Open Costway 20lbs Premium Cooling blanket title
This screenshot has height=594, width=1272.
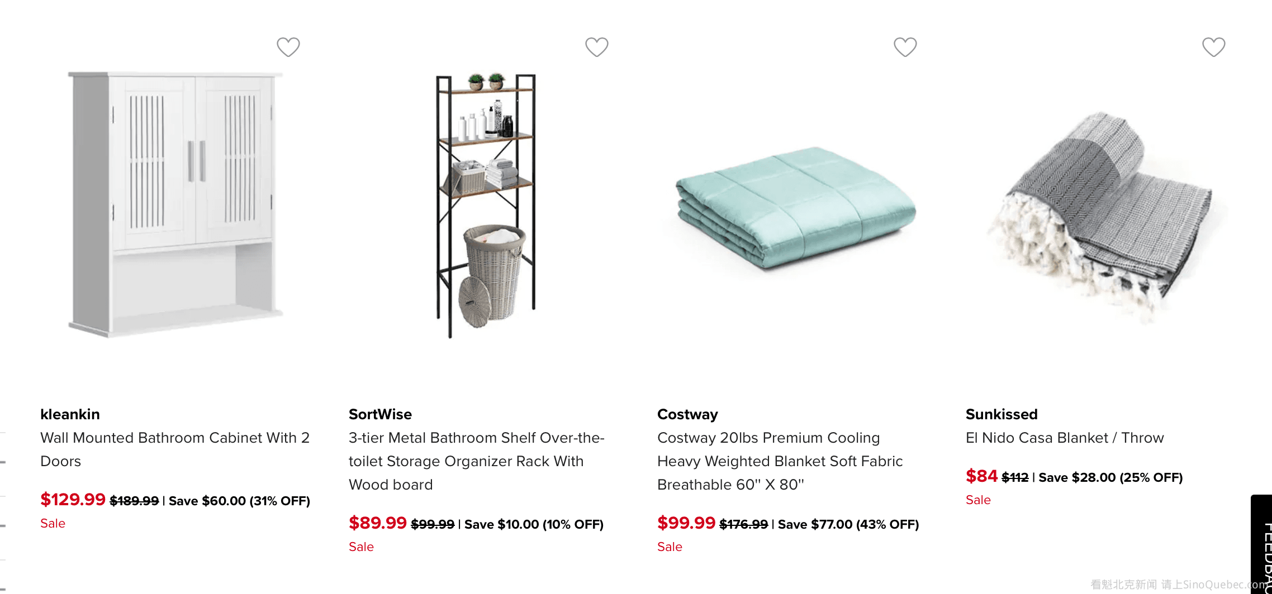coord(780,461)
